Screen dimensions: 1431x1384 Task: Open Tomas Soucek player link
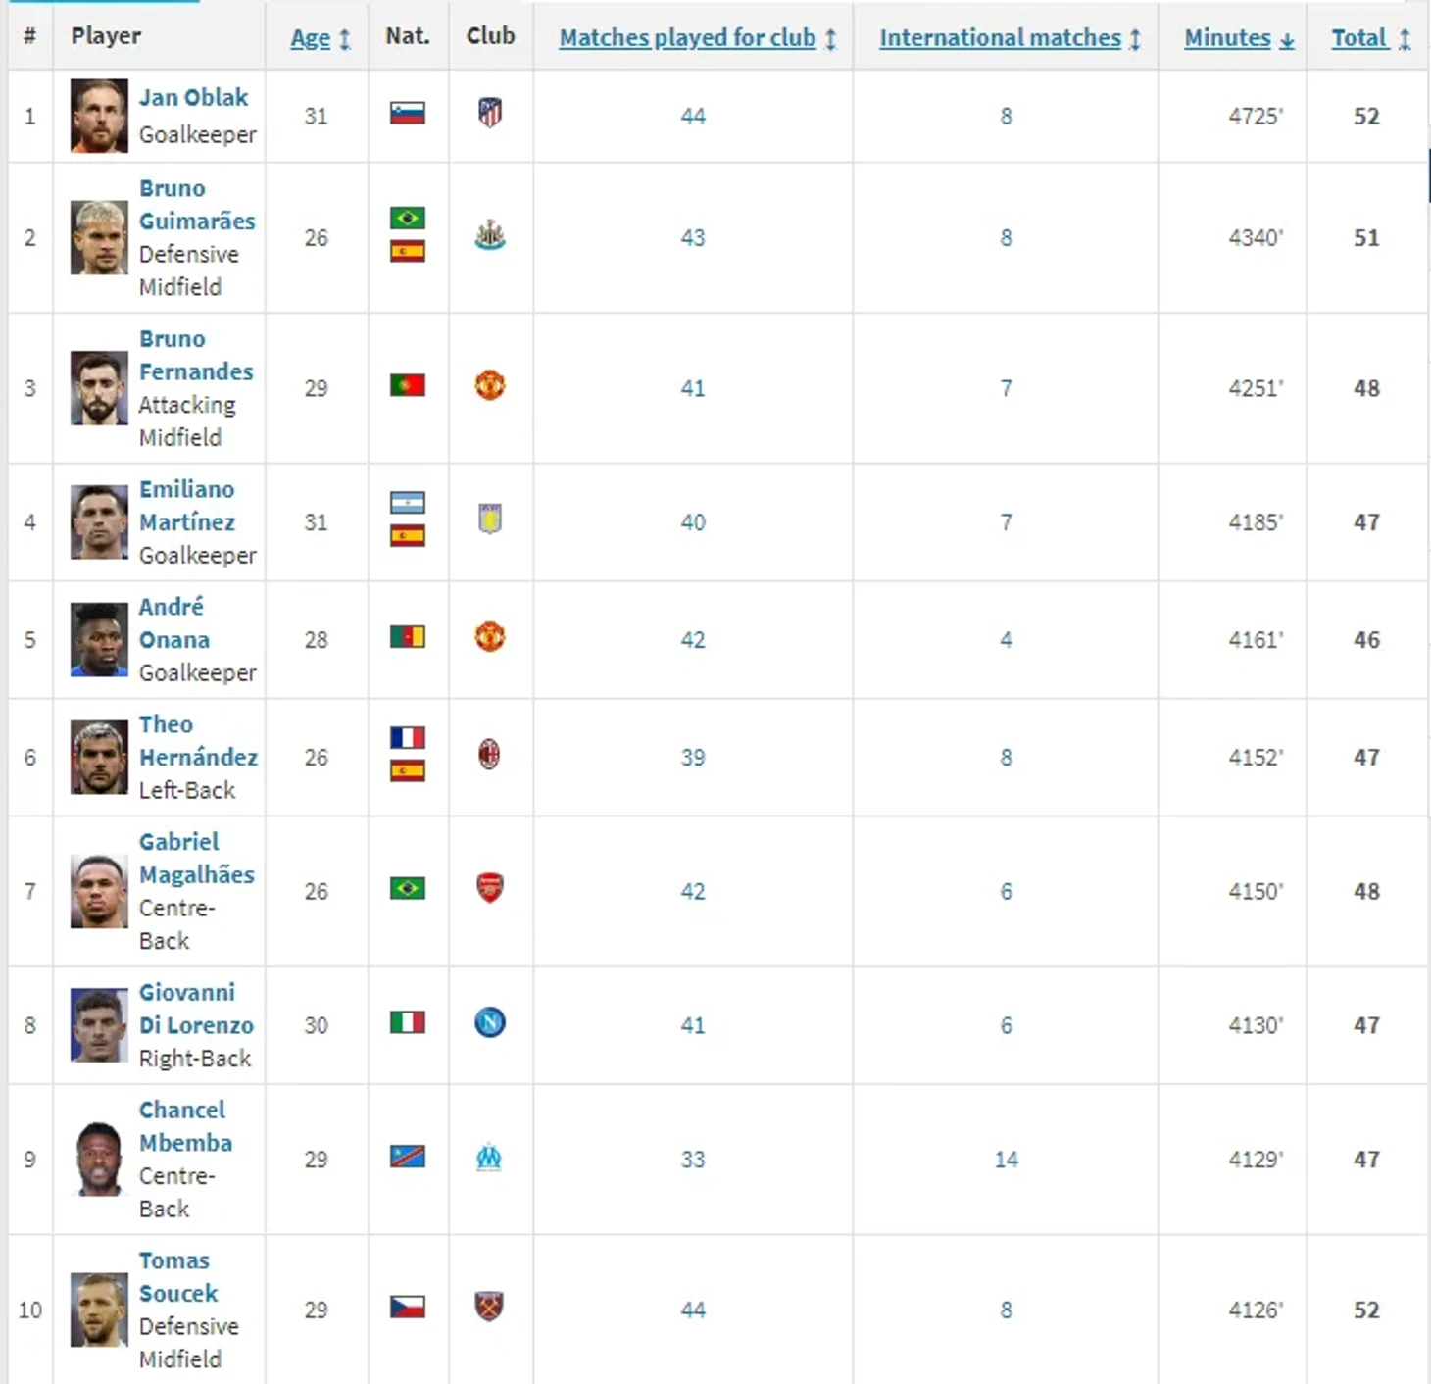click(x=177, y=1277)
